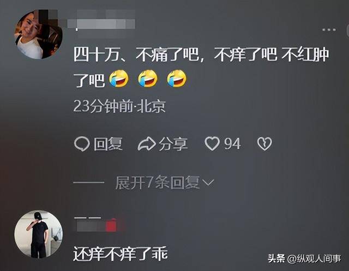Click the 头条 @纵观人间事 watermark
The width and height of the screenshot is (349, 271).
pyautogui.click(x=304, y=258)
